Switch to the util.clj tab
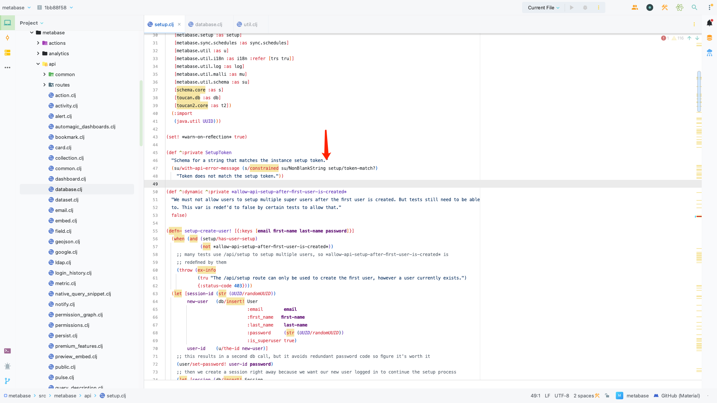Screen dimensions: 717x403 250,24
